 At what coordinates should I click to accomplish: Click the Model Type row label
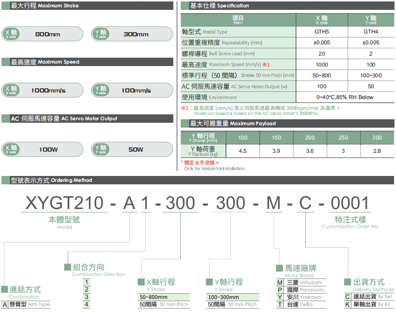coord(238,32)
